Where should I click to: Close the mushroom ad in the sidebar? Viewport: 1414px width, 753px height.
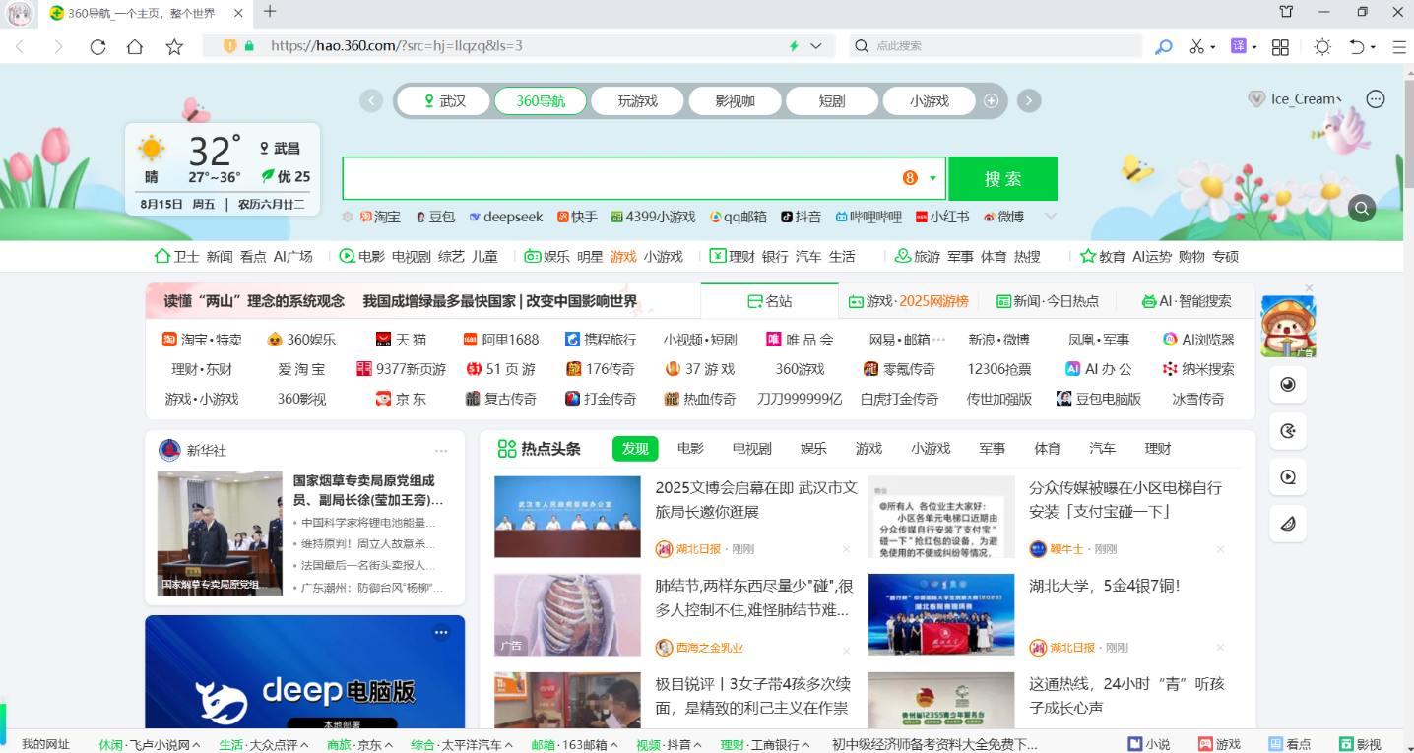click(1309, 288)
